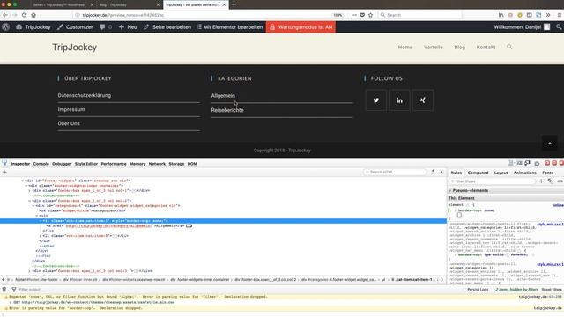Screen dimensions: 564x317
Task: Switch to the Debugger devtools tab
Action: coord(62,164)
